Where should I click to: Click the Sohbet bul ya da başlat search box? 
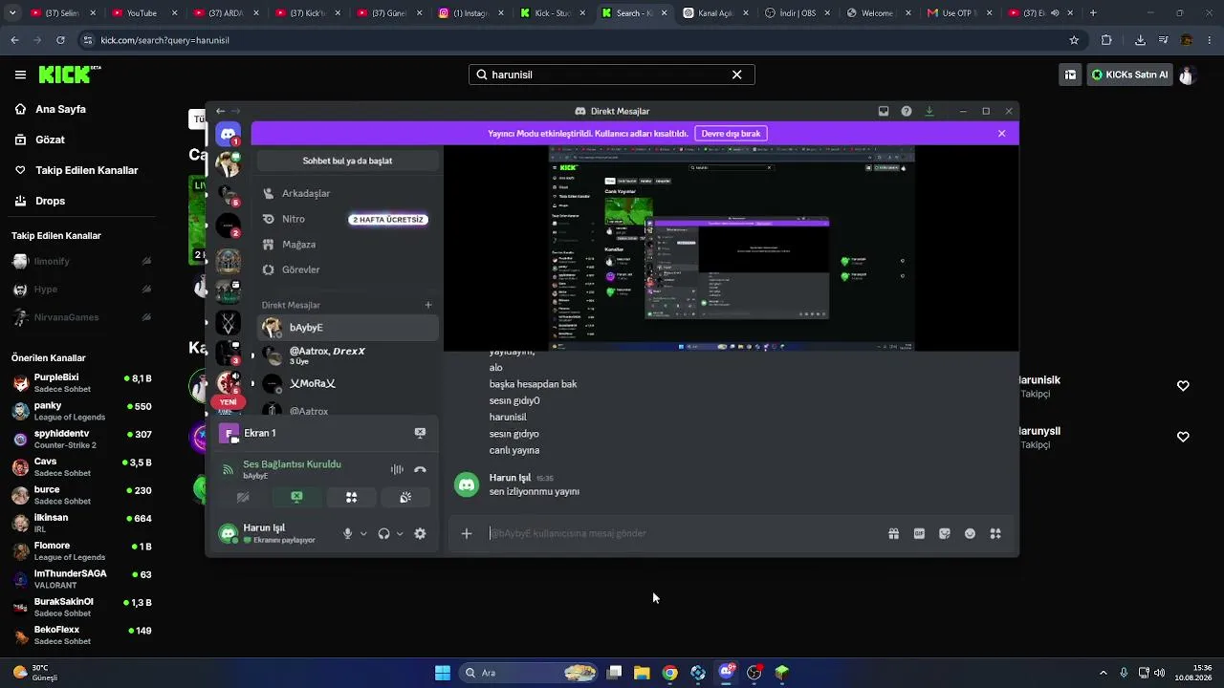point(347,161)
